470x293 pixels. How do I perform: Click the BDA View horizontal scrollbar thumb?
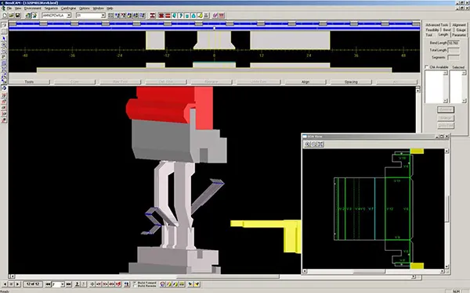coord(369,271)
